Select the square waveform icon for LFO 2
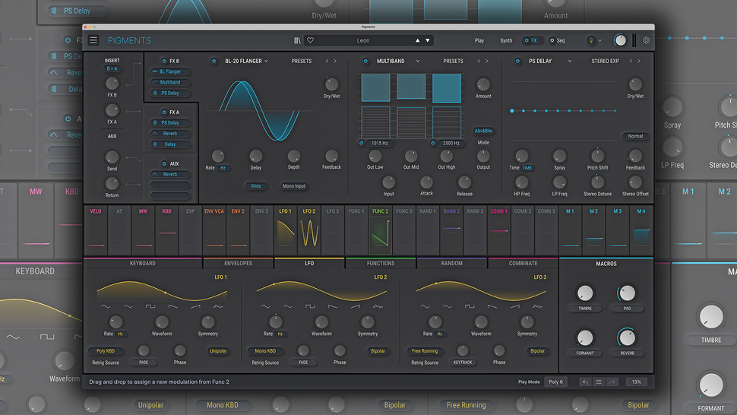Image resolution: width=737 pixels, height=415 pixels. pos(310,306)
